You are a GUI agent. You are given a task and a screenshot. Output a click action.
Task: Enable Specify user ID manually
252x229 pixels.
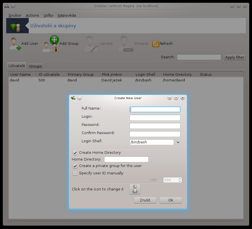pos(75,173)
